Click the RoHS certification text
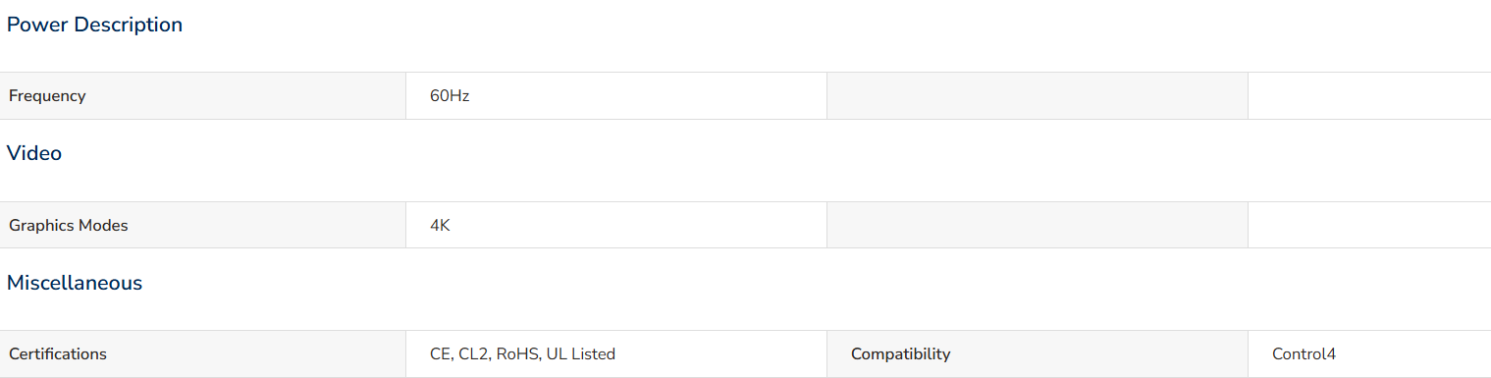1491x378 pixels. click(517, 354)
